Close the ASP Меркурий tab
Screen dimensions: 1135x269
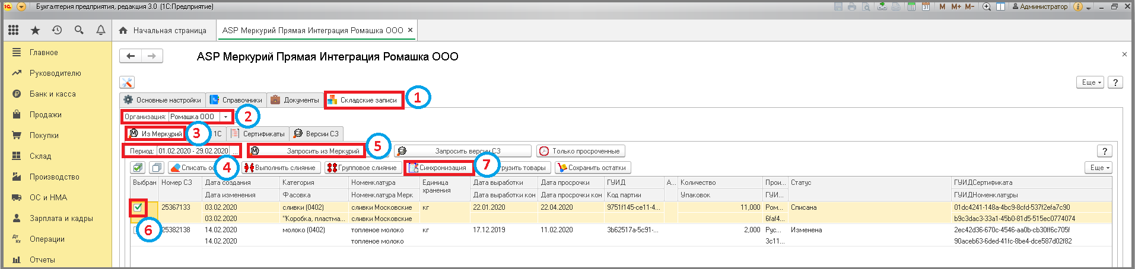click(410, 30)
